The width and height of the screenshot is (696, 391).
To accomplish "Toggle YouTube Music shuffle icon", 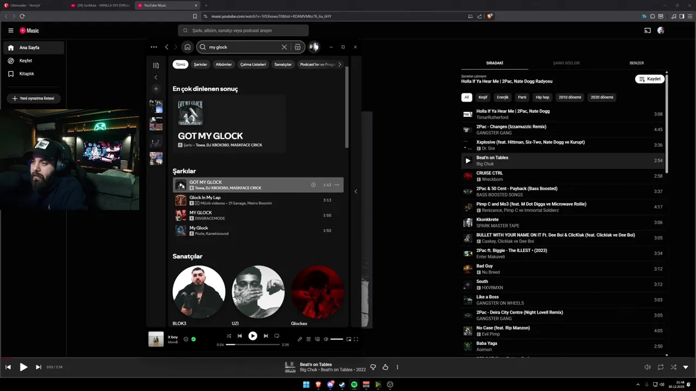I will pos(673,368).
